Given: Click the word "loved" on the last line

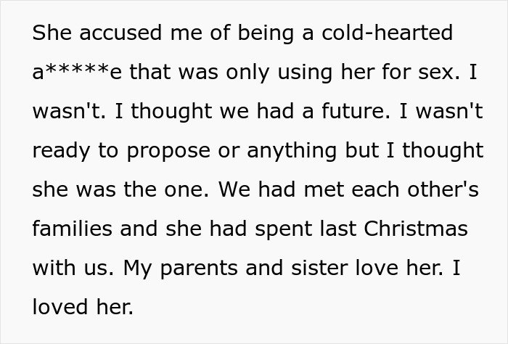Looking at the screenshot, I should [59, 307].
